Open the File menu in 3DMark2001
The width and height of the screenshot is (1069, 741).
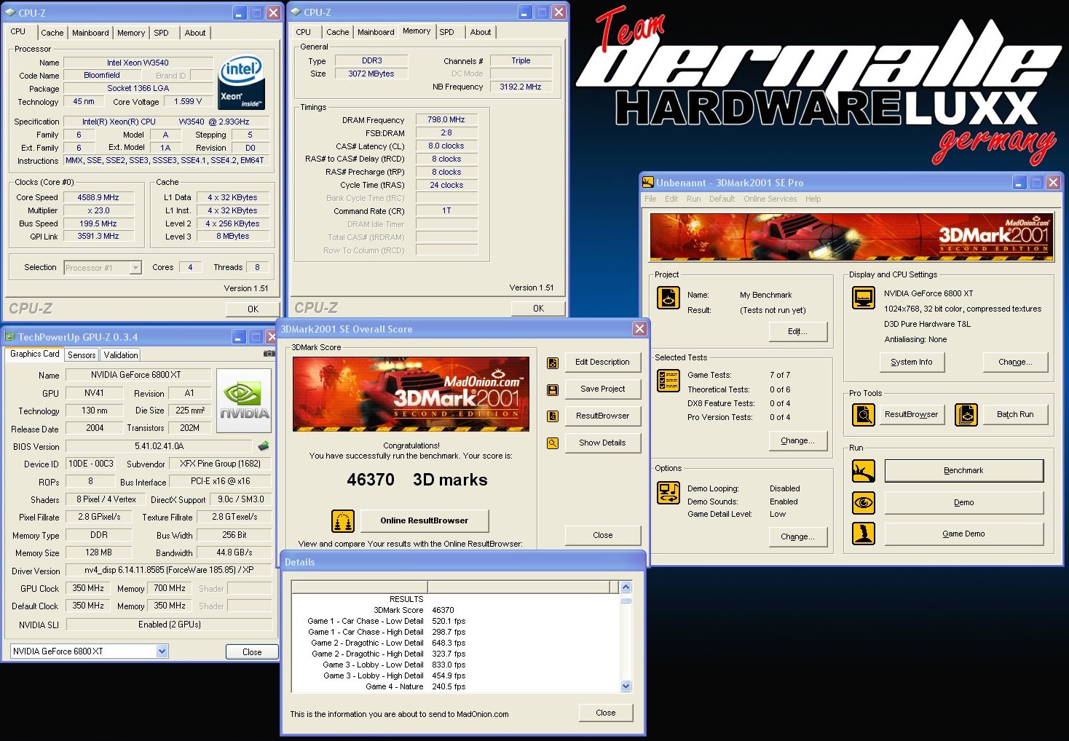[650, 199]
